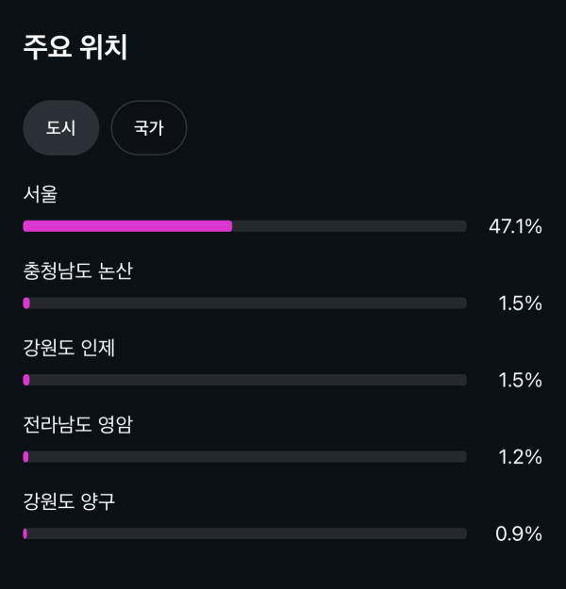Click the 주요 위치 heading
The height and width of the screenshot is (589, 566).
click(x=75, y=48)
